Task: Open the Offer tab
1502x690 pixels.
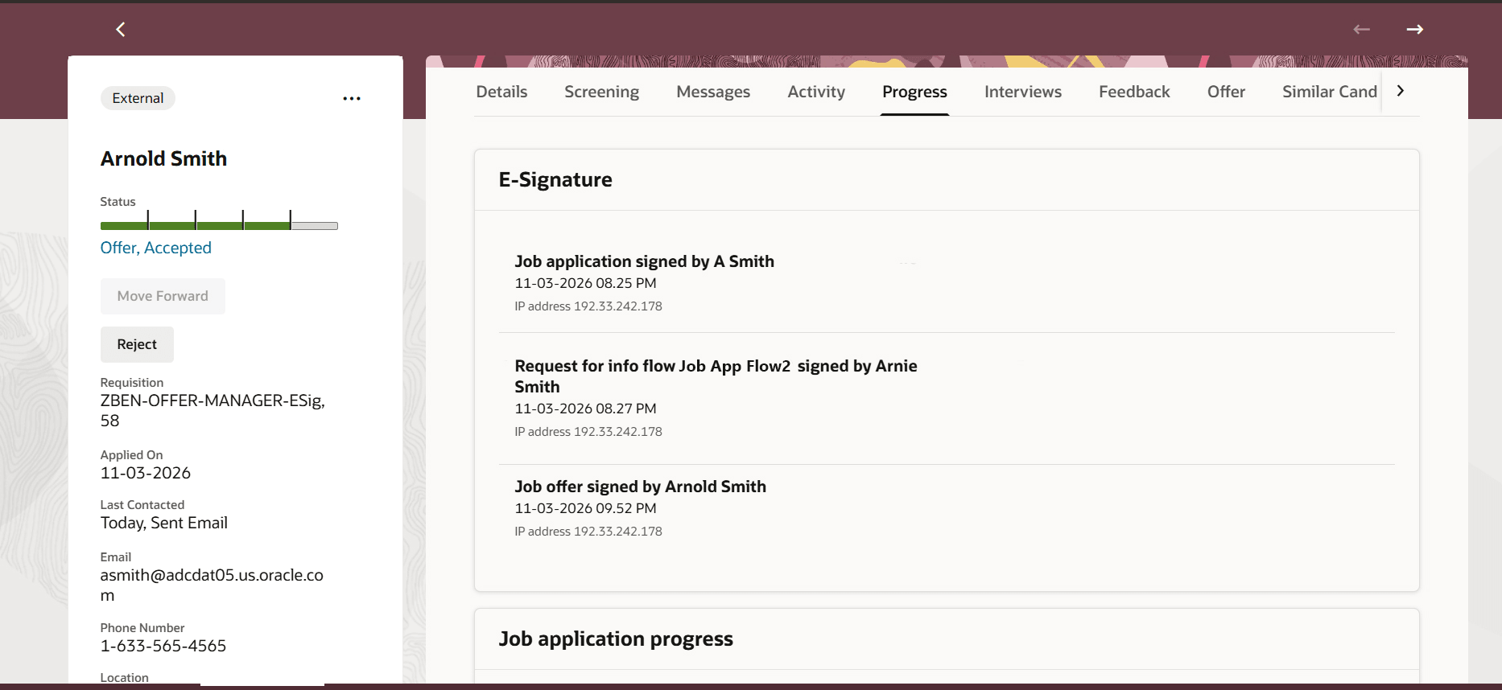Action: point(1226,92)
